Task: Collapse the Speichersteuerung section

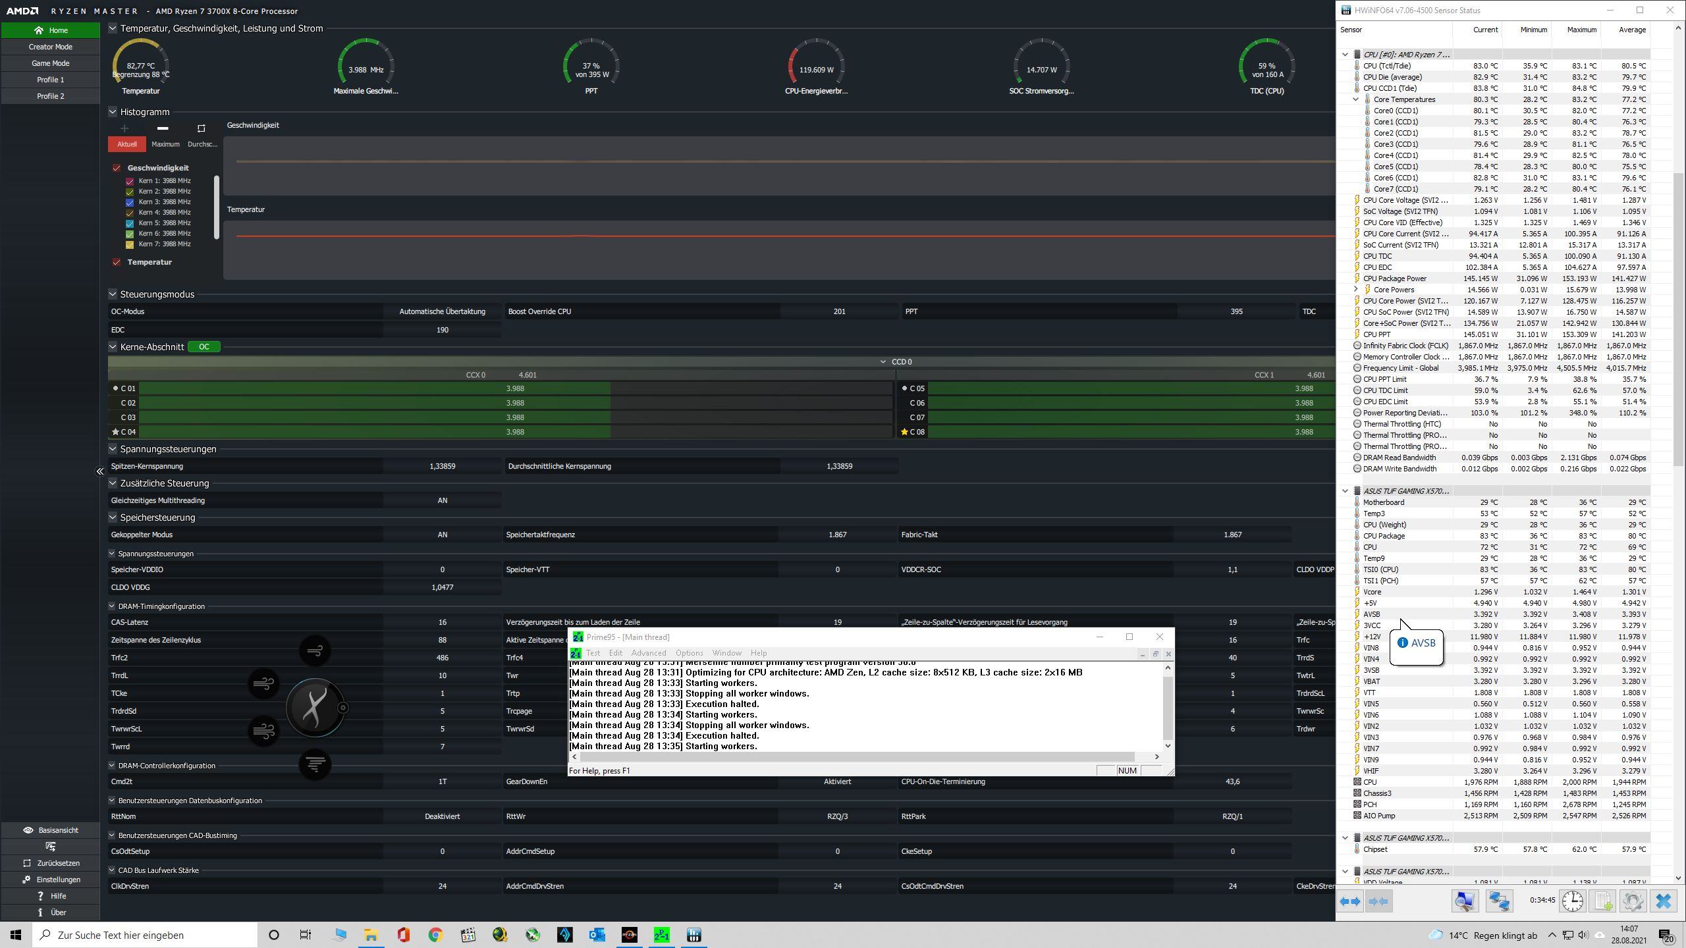Action: (113, 517)
